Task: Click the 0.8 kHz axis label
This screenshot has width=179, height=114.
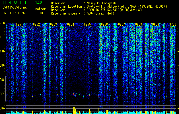Action: point(2,80)
